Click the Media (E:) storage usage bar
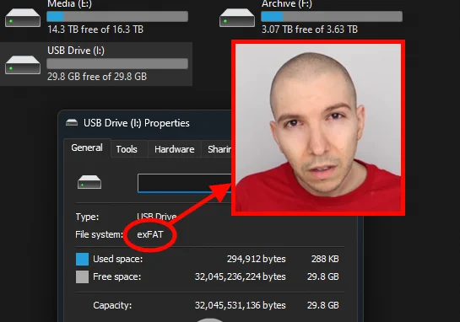Viewport: 460px width, 322px height. [117, 16]
